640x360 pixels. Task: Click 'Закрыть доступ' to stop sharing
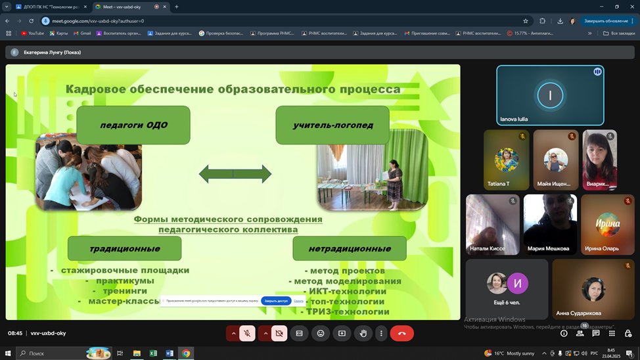point(276,301)
